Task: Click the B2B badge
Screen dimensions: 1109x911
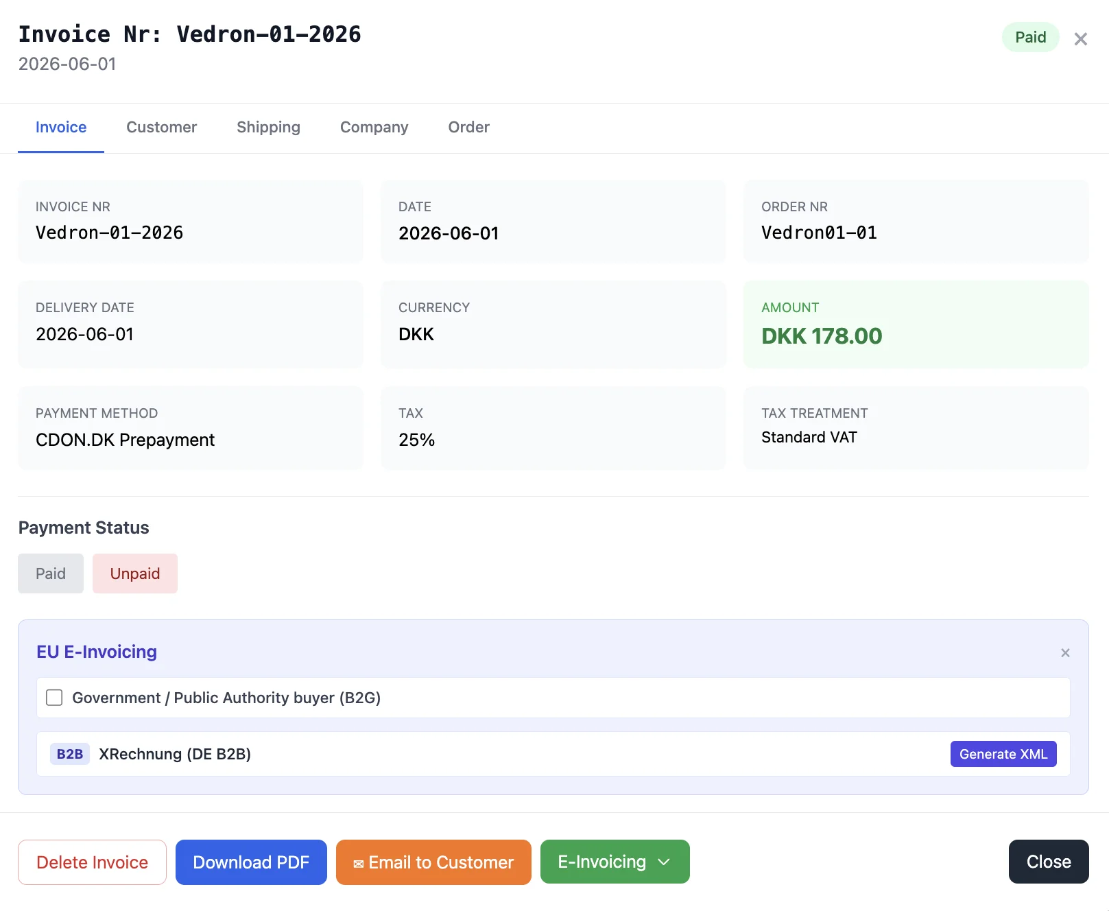Action: [70, 754]
